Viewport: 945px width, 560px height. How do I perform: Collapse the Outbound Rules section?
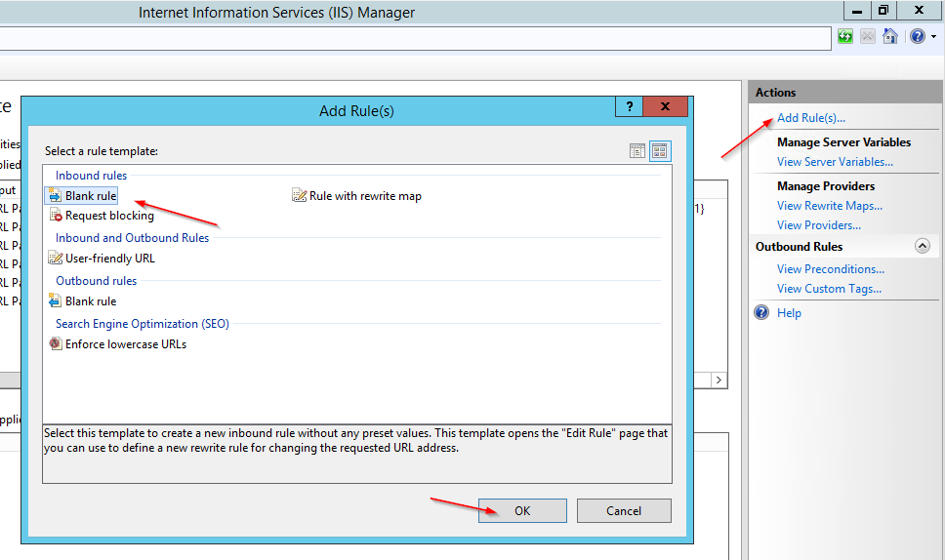[x=923, y=246]
